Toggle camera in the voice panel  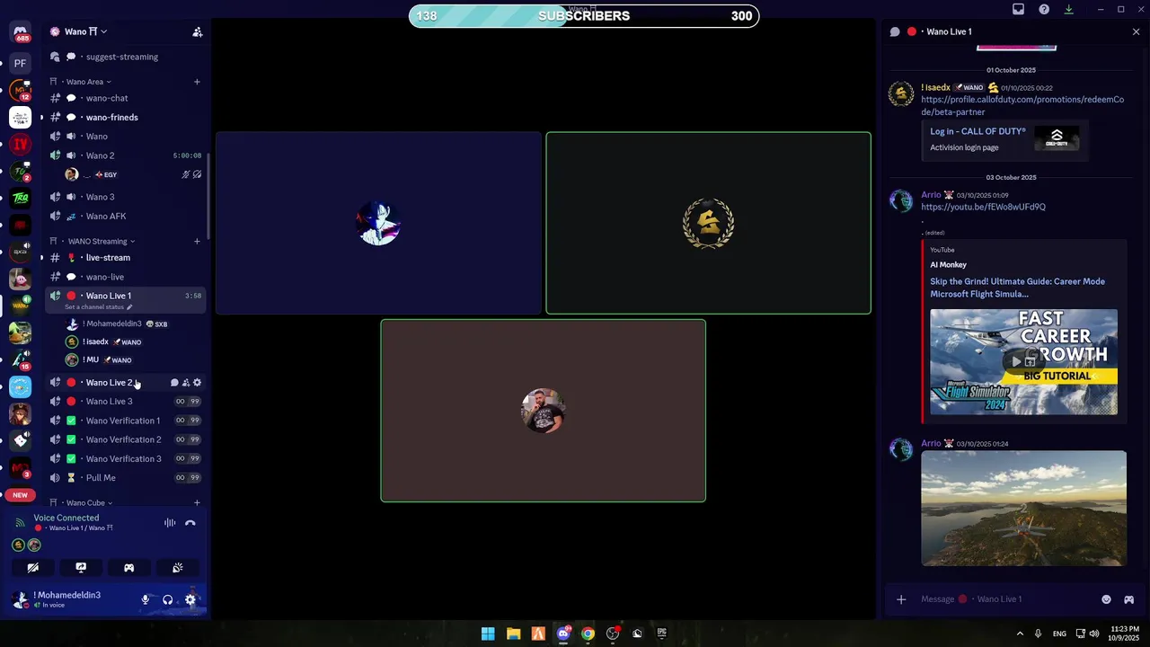pos(32,568)
